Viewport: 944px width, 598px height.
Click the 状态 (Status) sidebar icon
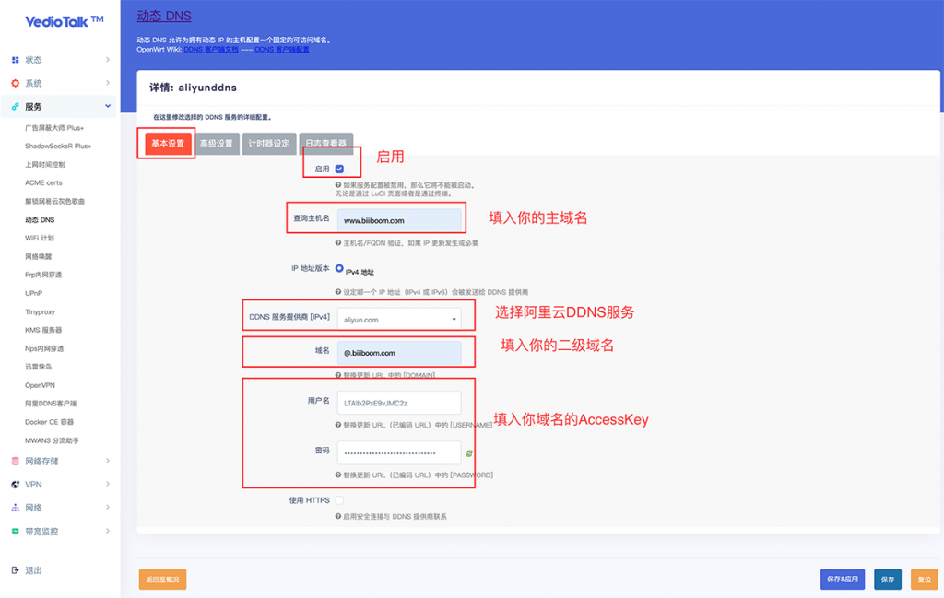[x=15, y=60]
